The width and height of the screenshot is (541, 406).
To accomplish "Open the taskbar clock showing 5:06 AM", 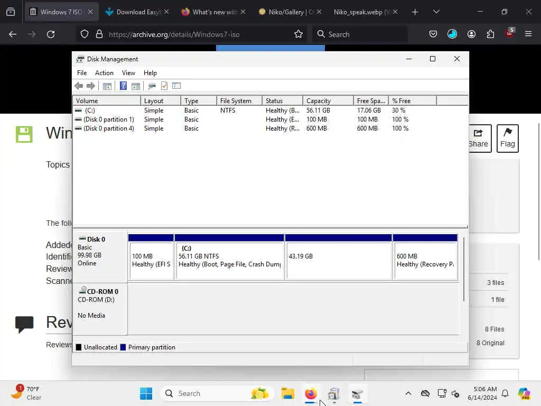I will click(482, 393).
